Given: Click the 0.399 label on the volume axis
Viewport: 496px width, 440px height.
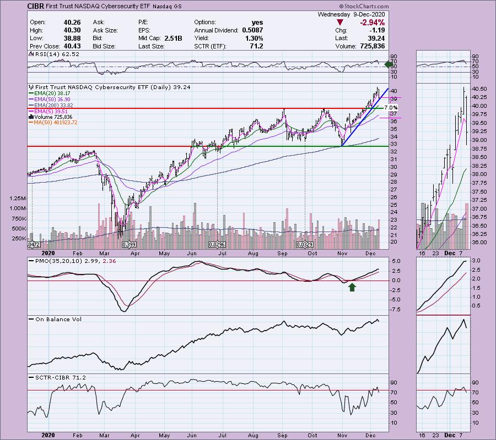Looking at the screenshot, I should pos(129,245).
